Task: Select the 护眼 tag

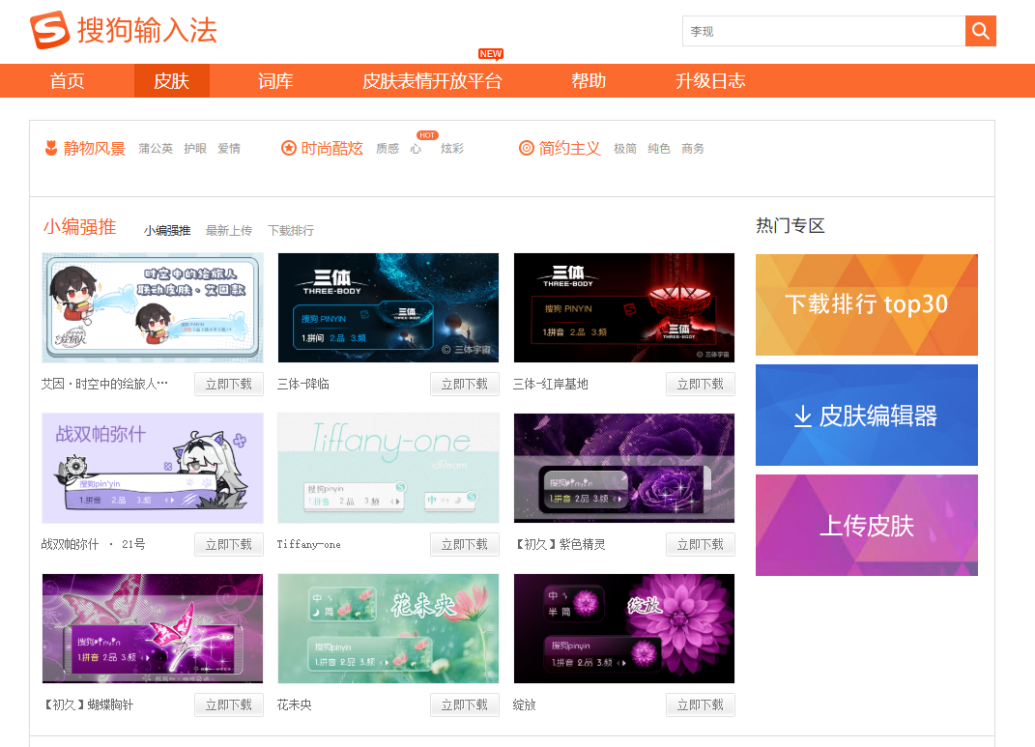Action: 195,149
